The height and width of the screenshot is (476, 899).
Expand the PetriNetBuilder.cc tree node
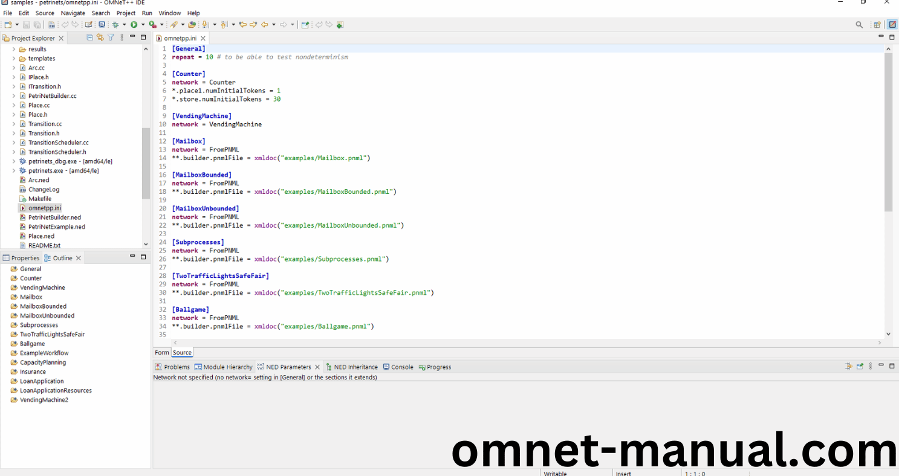click(14, 96)
